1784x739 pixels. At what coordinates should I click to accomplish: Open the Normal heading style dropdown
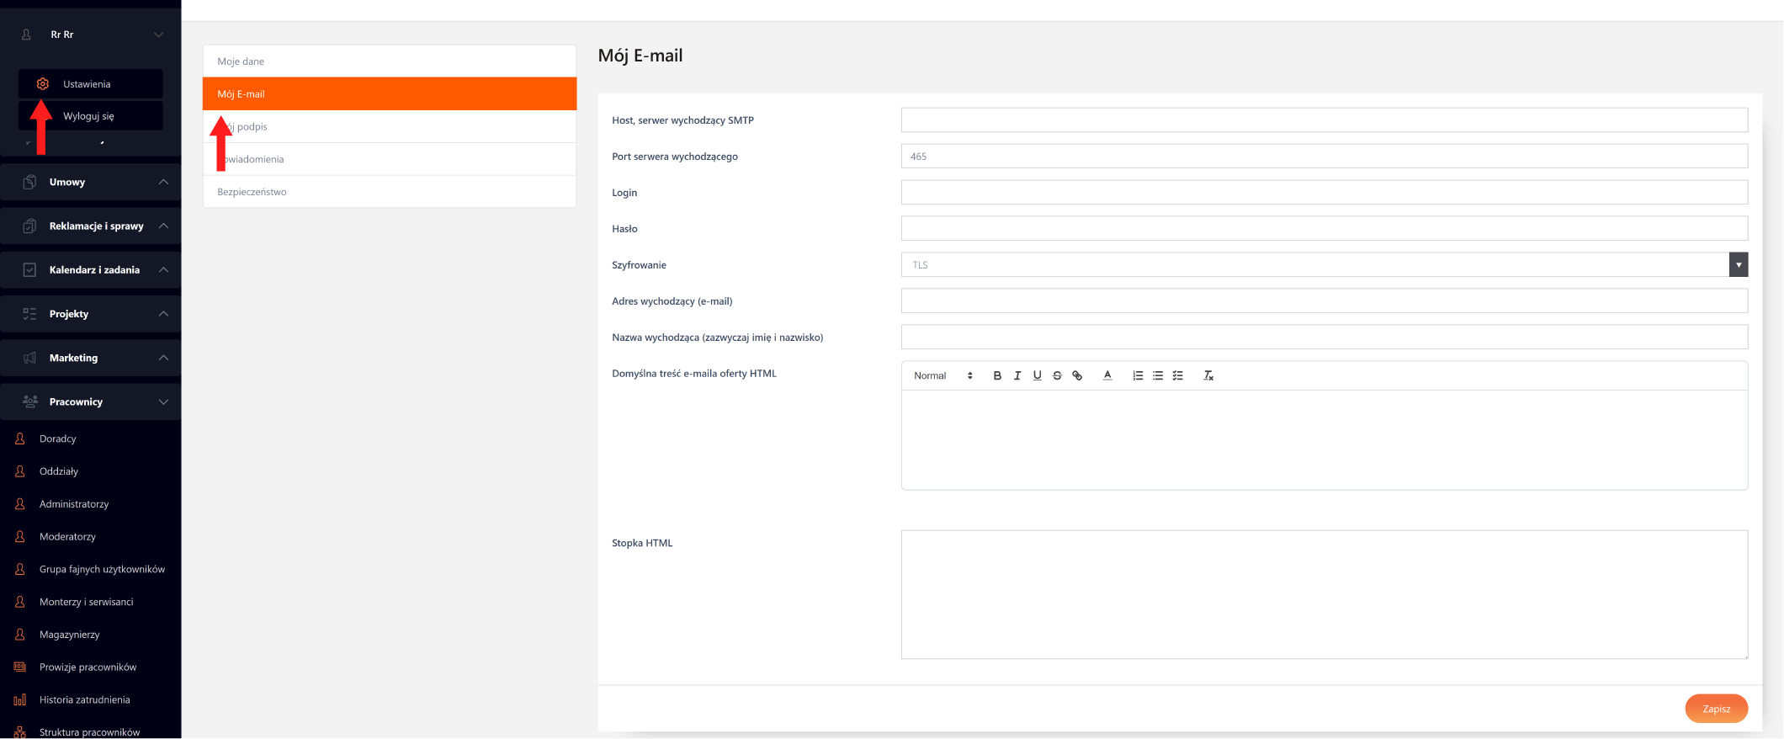coord(942,375)
